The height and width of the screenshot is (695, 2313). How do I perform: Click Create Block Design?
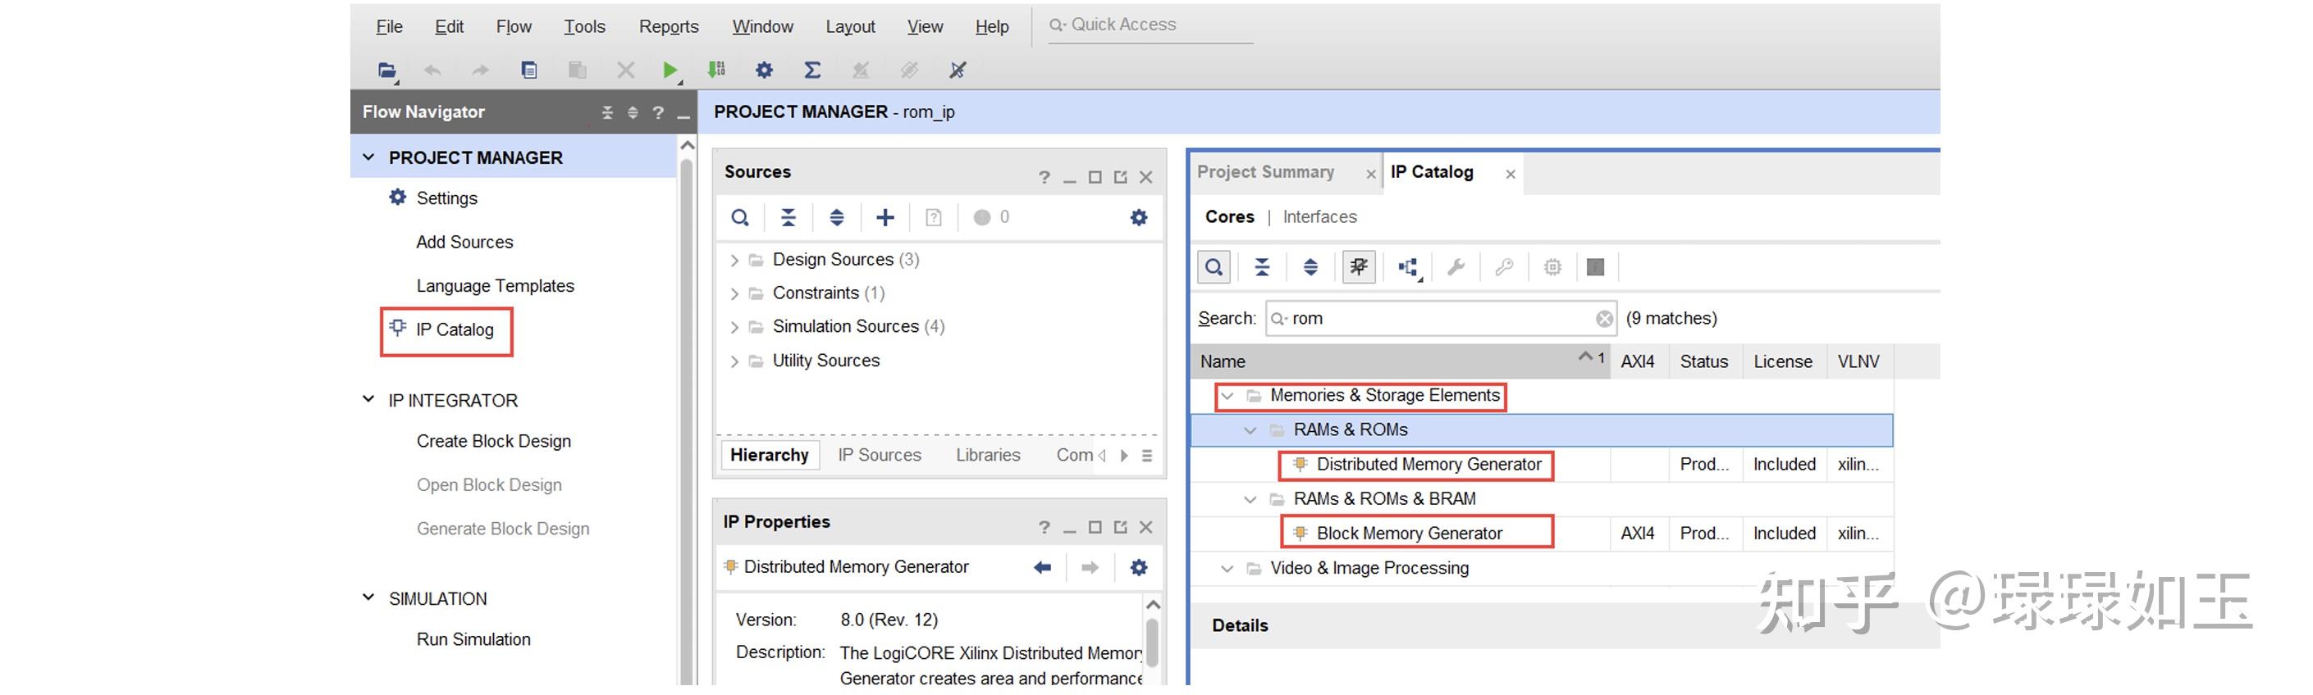(493, 442)
